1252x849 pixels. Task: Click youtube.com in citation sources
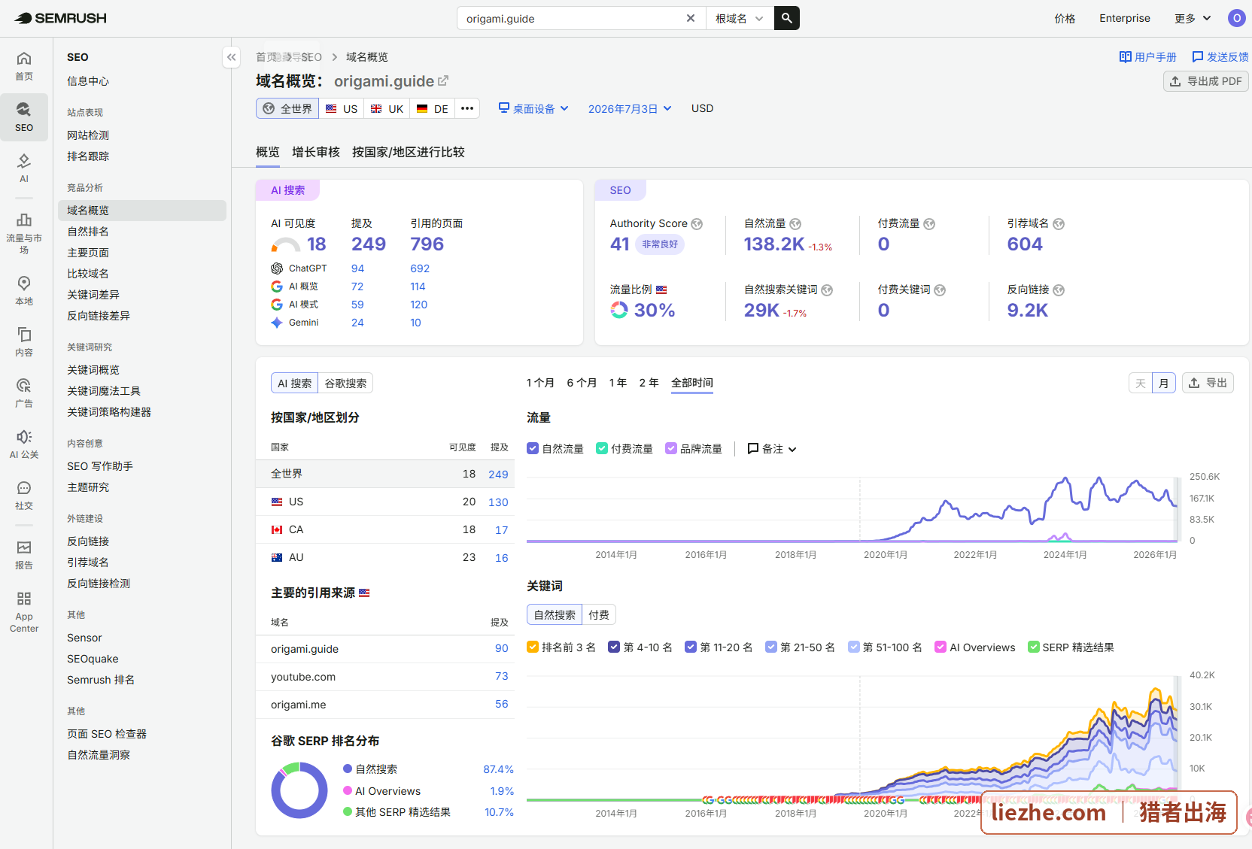303,677
